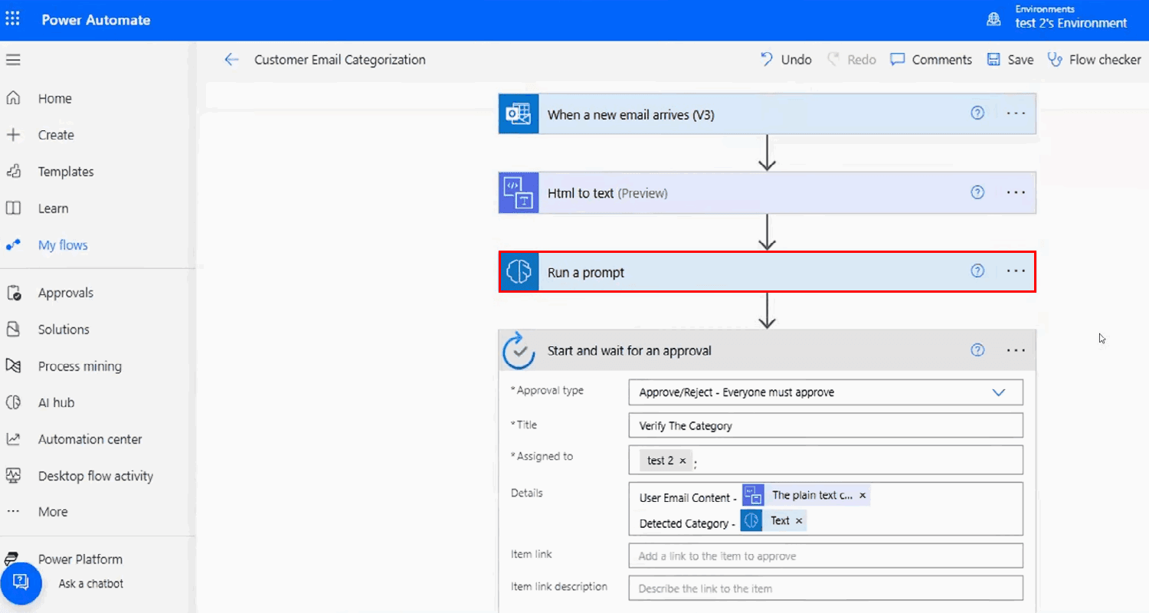Click the Process mining icon
1149x613 pixels.
coord(13,366)
